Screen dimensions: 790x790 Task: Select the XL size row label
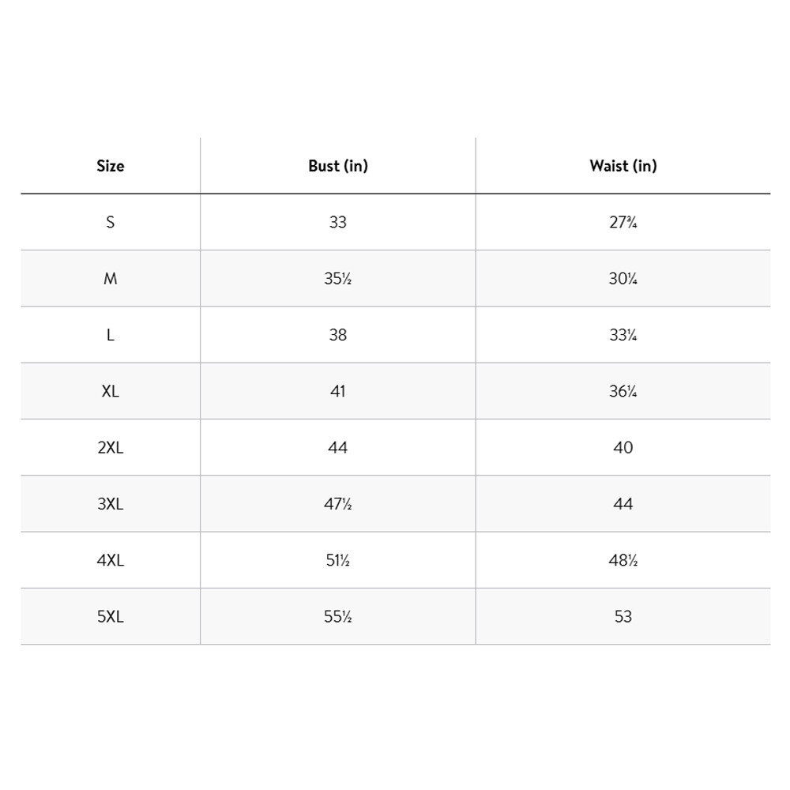click(111, 391)
